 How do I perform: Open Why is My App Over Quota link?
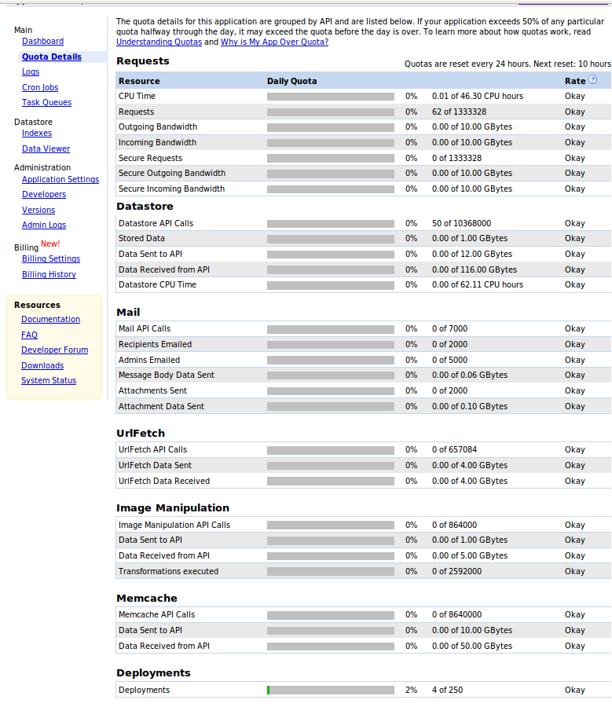[x=275, y=42]
